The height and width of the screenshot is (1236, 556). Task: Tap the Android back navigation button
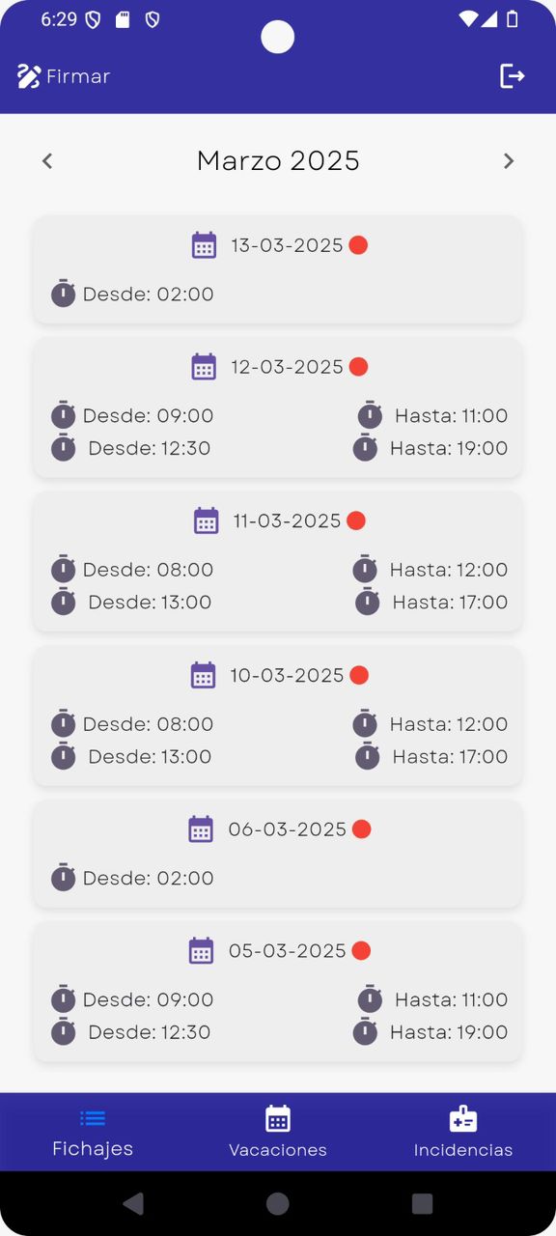point(134,1203)
